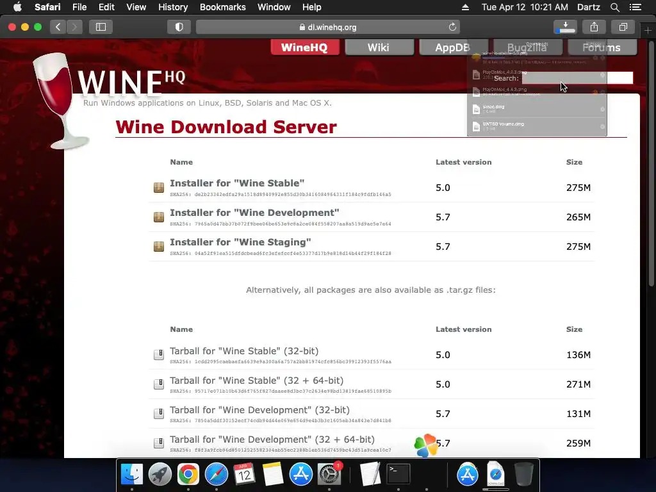Open the Trash in the Dock
Viewport: 656px width, 492px height.
[524, 475]
